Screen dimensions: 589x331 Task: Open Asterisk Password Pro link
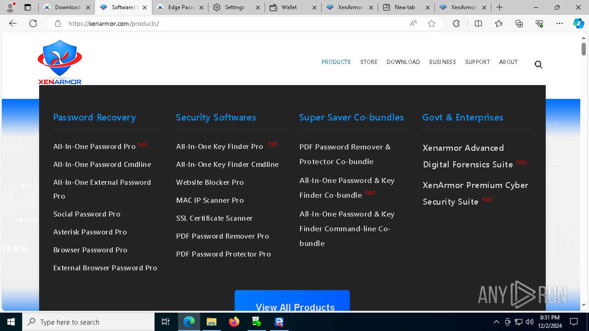90,232
